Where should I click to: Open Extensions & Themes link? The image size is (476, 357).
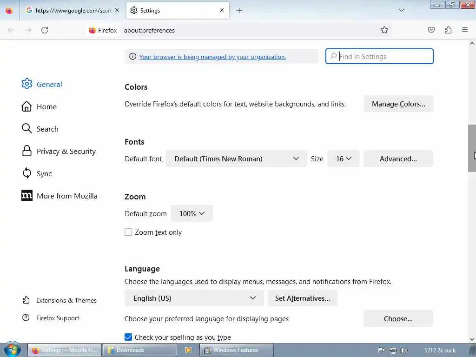pyautogui.click(x=59, y=300)
